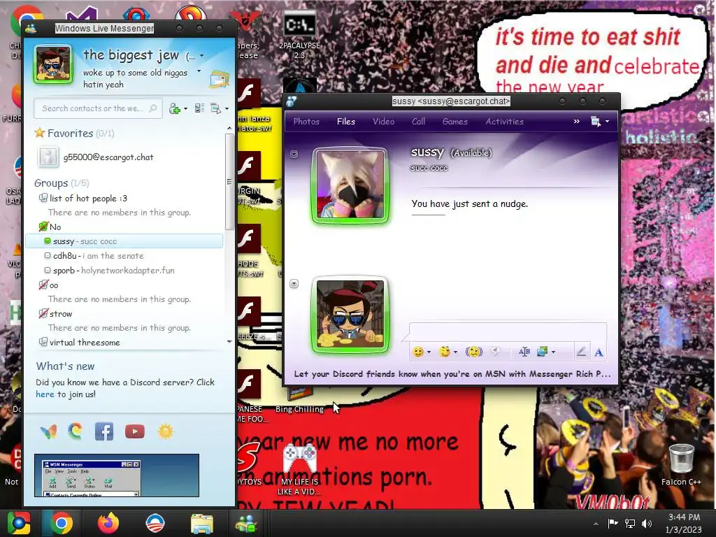716x537 pixels.
Task: Open the background picture dropdown arrow
Action: pos(554,352)
